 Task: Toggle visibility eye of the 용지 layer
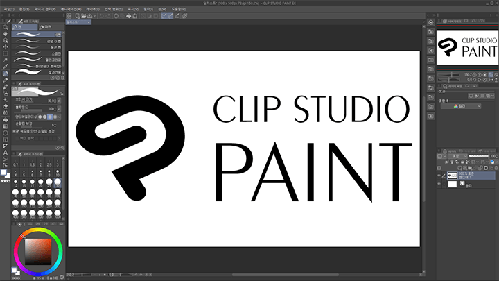point(439,184)
